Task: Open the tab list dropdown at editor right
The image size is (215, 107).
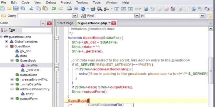Action: [211, 23]
